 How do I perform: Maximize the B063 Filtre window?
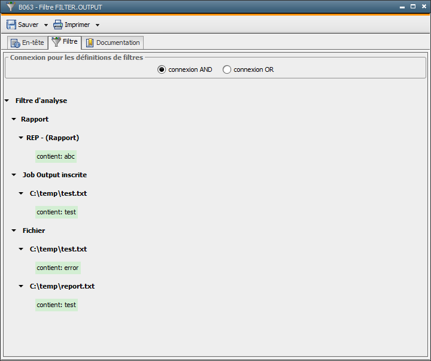pyautogui.click(x=413, y=7)
